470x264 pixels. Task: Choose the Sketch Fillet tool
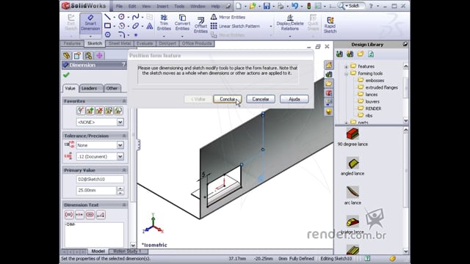(121, 34)
